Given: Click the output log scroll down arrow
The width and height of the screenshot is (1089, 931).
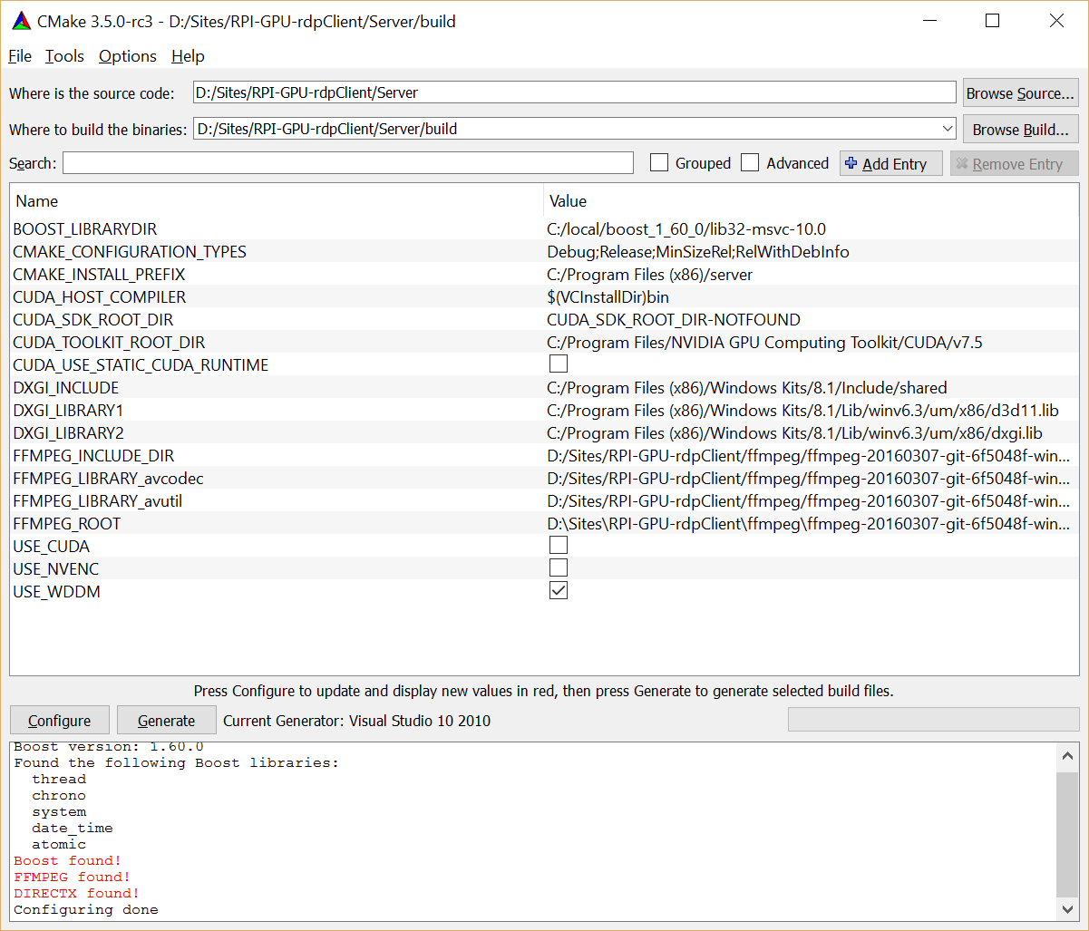Looking at the screenshot, I should 1067,909.
